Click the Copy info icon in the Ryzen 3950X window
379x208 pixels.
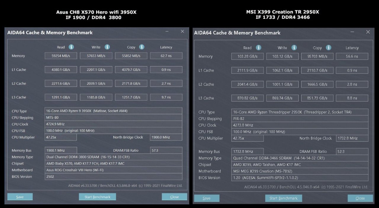click(142, 47)
